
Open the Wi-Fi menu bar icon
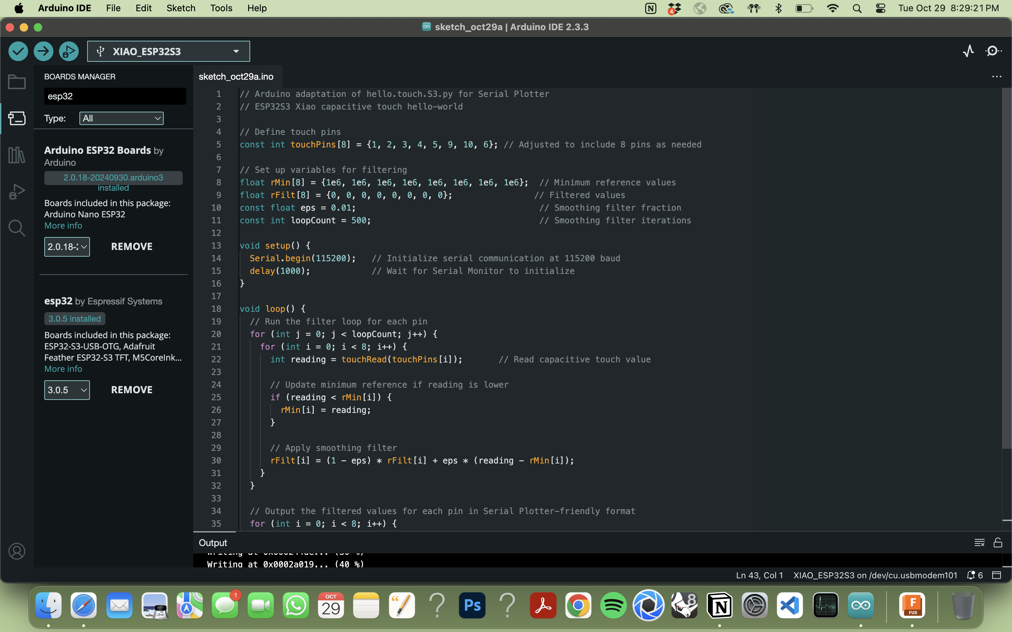(832, 8)
